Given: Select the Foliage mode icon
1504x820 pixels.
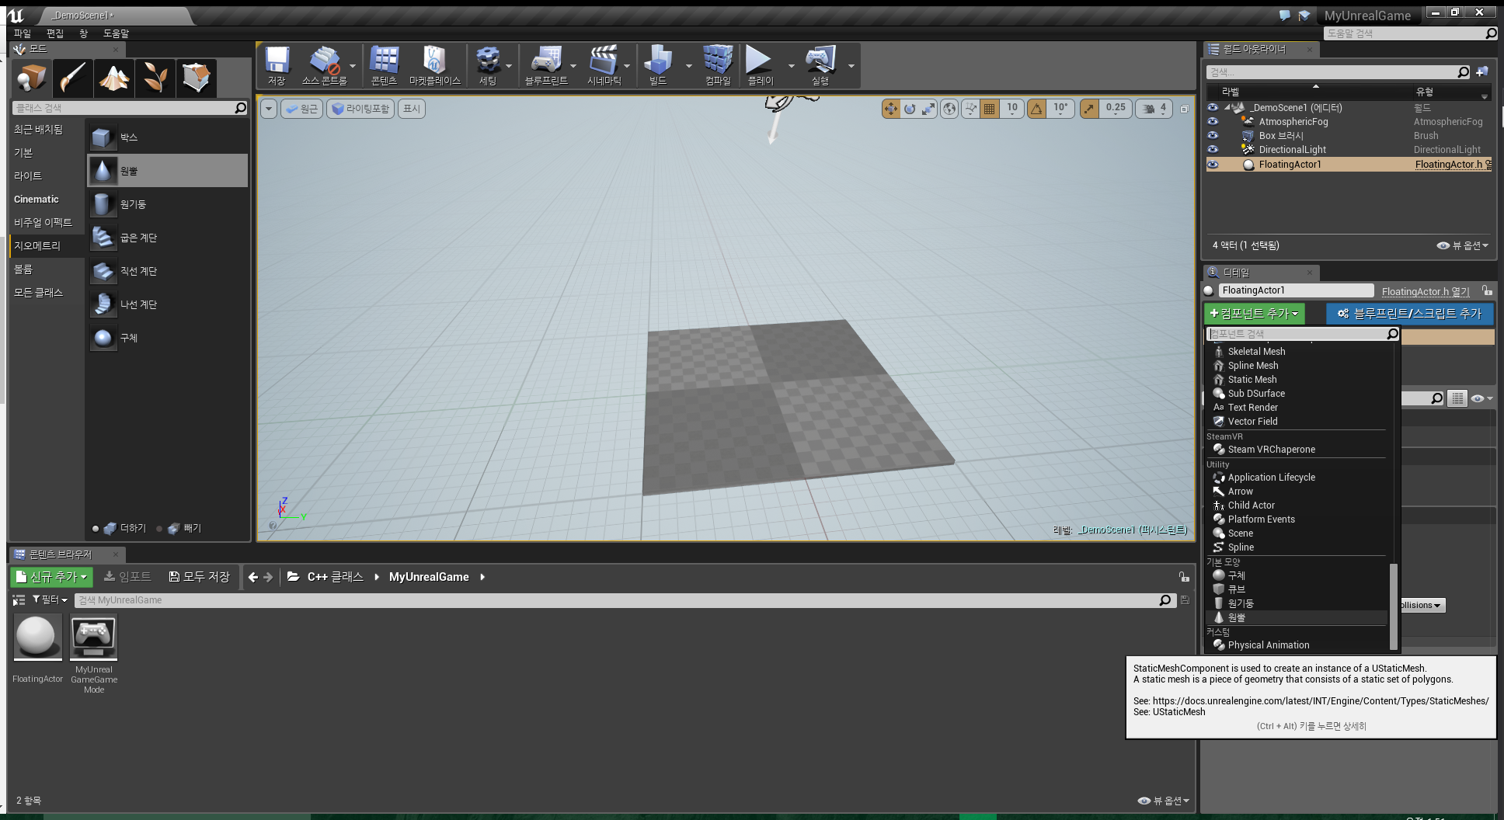Looking at the screenshot, I should pyautogui.click(x=155, y=78).
